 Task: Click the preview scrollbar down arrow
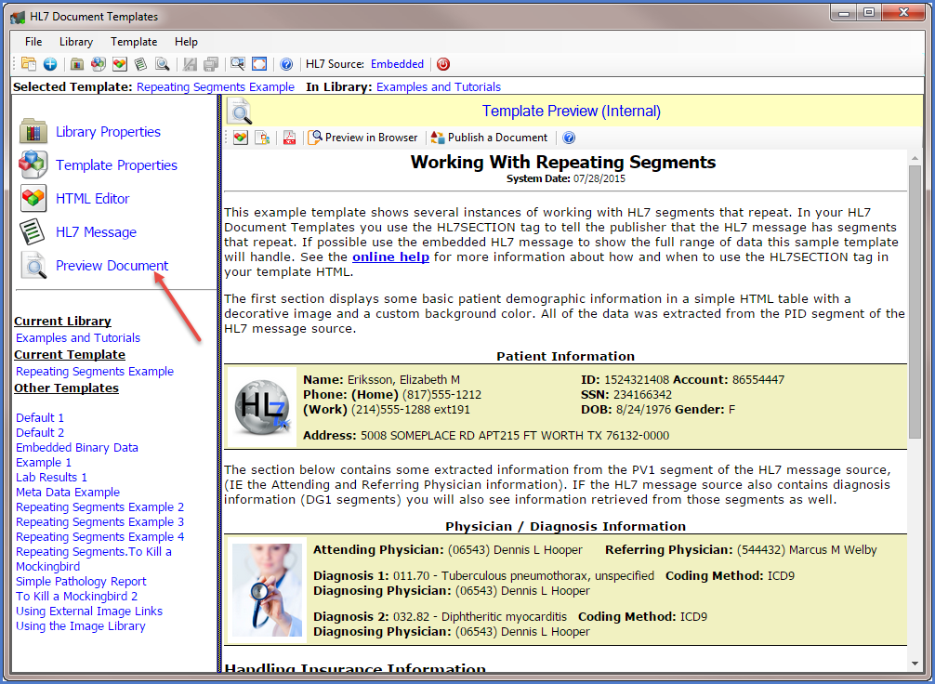click(915, 664)
